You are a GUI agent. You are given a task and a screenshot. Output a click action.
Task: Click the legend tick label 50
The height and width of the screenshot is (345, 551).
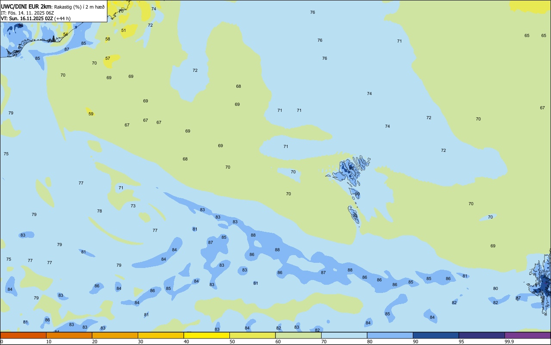click(232, 342)
